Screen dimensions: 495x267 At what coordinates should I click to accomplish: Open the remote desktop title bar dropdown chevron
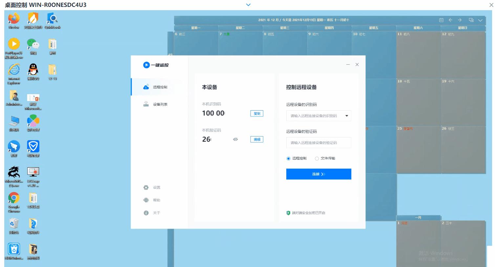(x=248, y=5)
